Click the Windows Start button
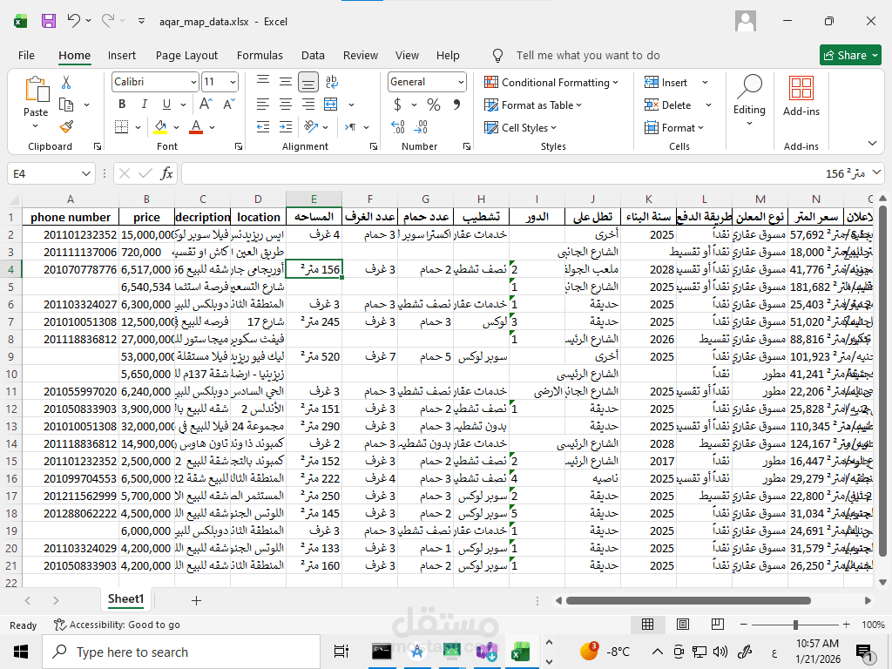Image resolution: width=892 pixels, height=669 pixels. point(21,652)
